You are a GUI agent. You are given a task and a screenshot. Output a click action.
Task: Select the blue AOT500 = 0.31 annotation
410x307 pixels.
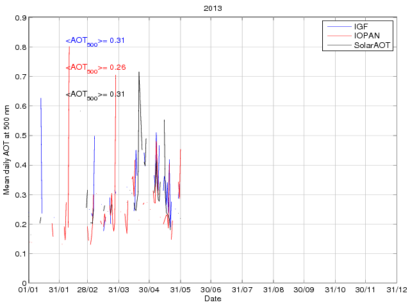tap(95, 41)
